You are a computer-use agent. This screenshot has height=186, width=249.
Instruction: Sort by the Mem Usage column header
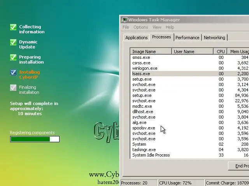(x=238, y=52)
